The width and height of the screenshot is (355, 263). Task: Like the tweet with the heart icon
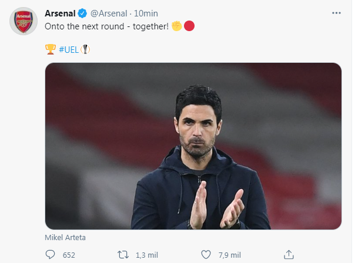tap(206, 255)
